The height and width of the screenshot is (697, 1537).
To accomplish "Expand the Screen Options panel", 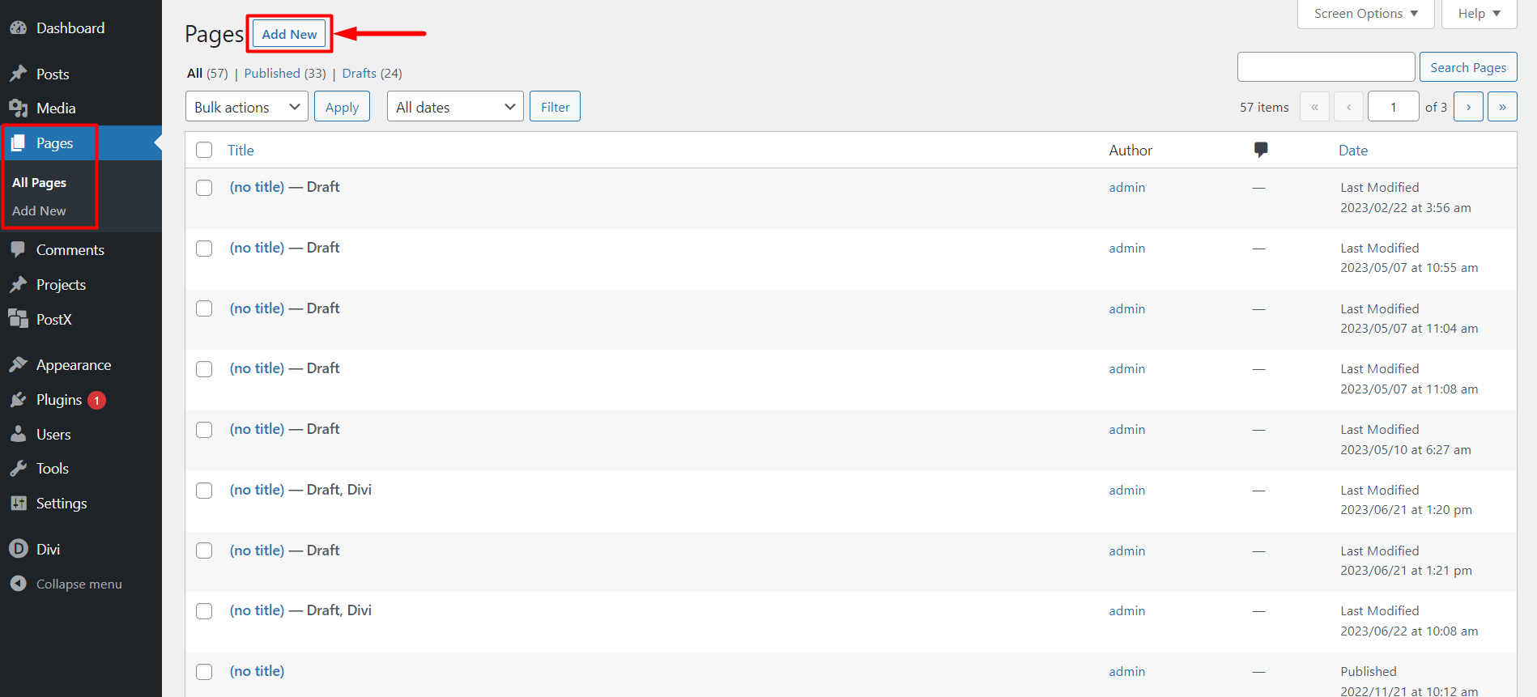I will coord(1365,14).
